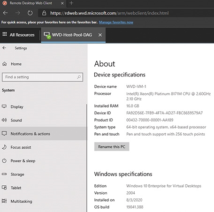
Task: Select the Installed RAM value 16.0 GB
Action: (133, 106)
